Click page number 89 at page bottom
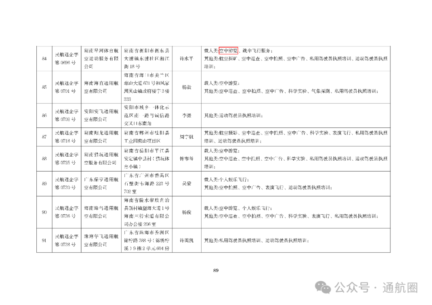Viewport: 432px width, 305px height. pos(215,271)
